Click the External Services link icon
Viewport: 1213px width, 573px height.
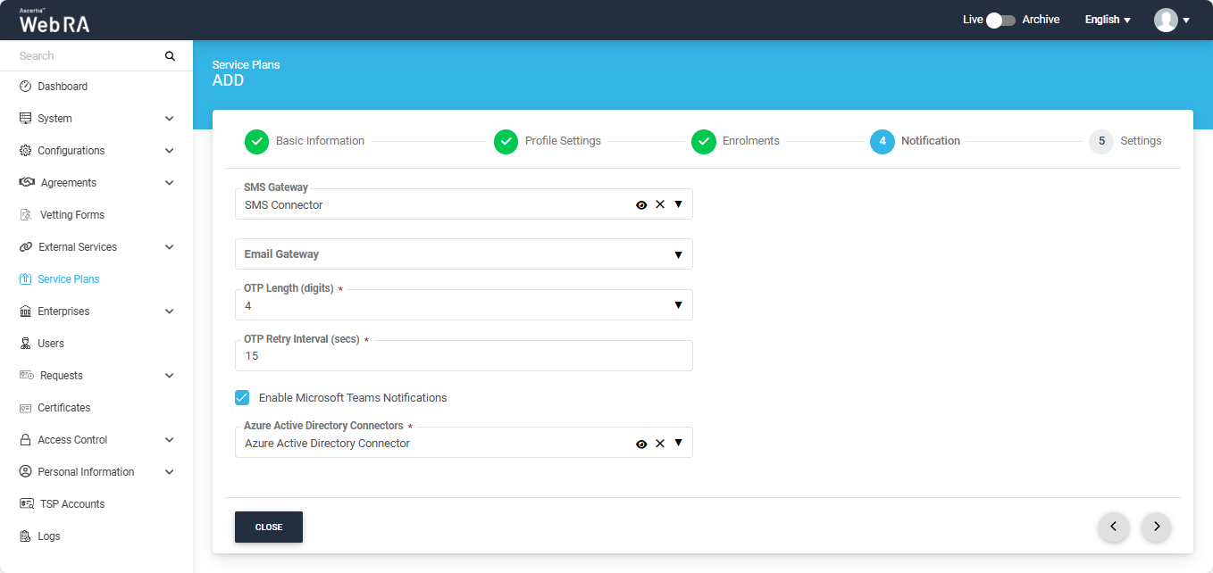[26, 247]
